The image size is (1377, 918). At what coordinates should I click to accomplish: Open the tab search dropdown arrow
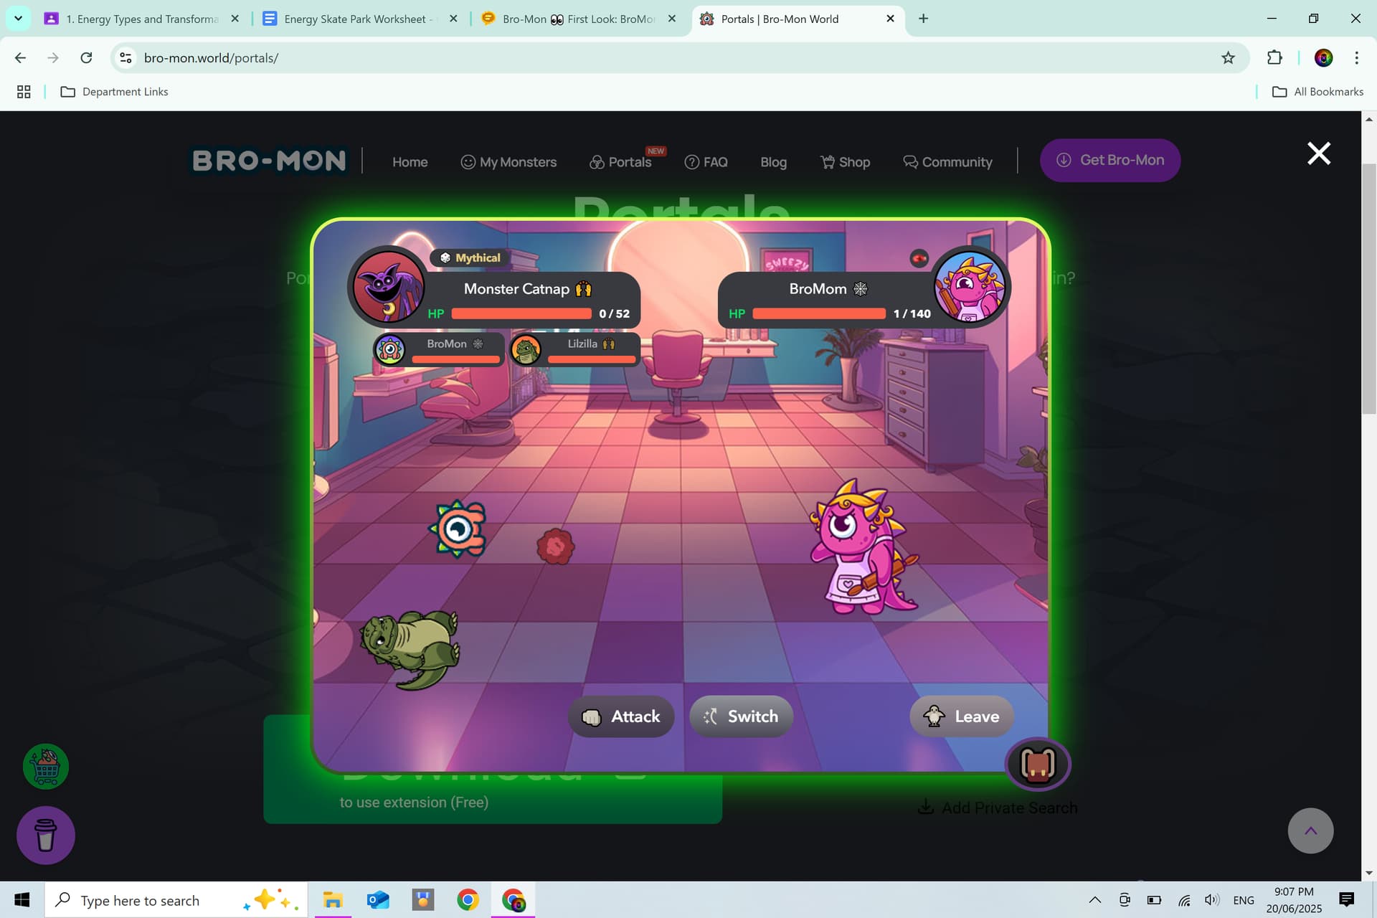[x=18, y=19]
